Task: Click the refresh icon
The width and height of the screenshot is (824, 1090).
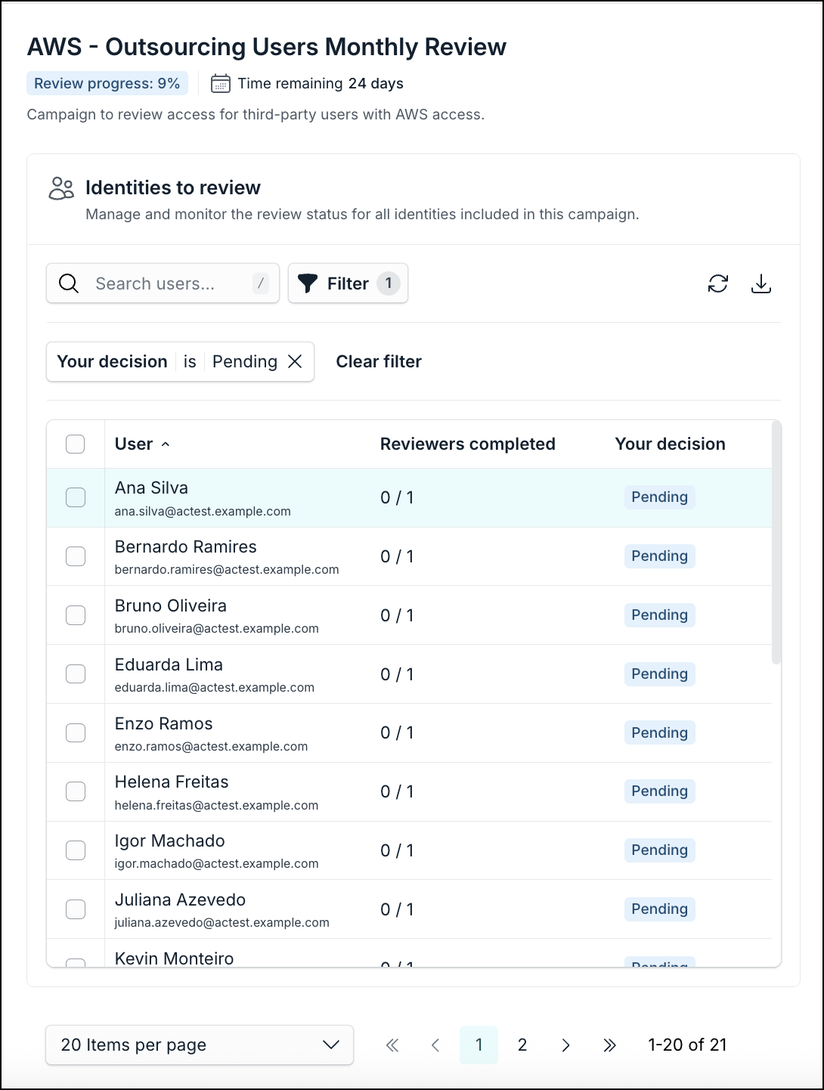Action: pos(717,283)
